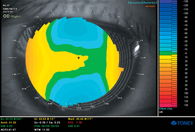This screenshot has height=132, width=195.
Task: Click the green 0 band in color scale
Action: [168, 53]
